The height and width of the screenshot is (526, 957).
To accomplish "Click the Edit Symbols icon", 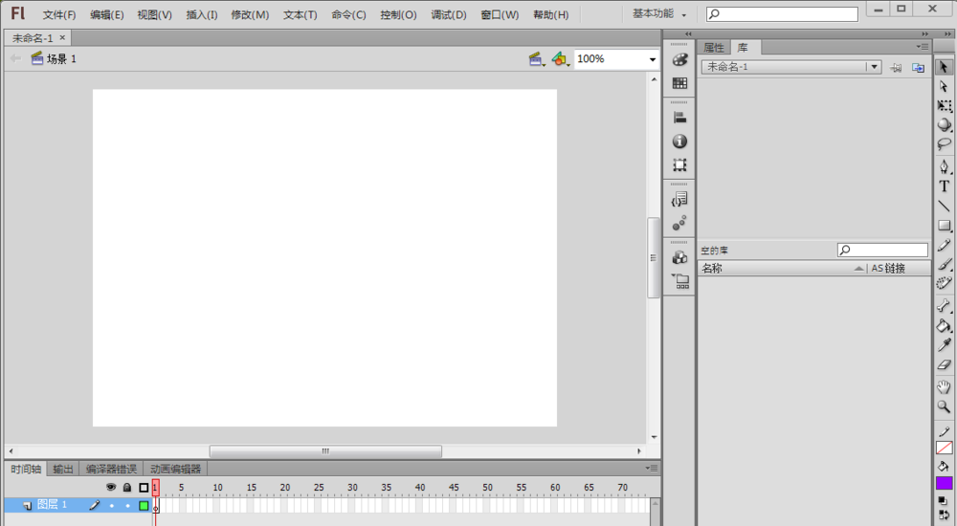I will [x=560, y=59].
